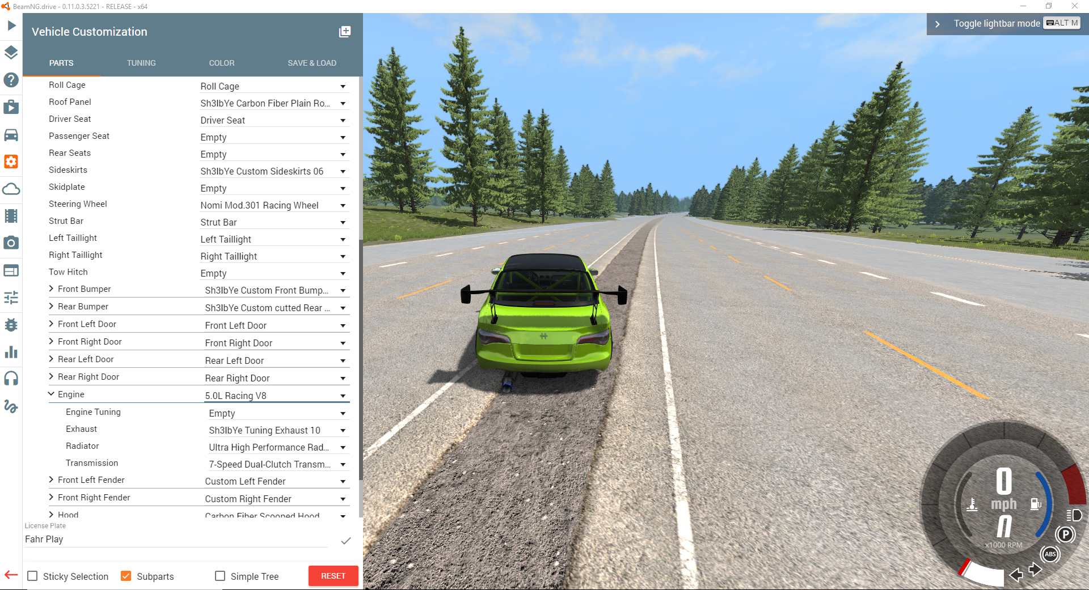This screenshot has width=1089, height=590.
Task: Open the debug bug icon
Action: coord(11,325)
